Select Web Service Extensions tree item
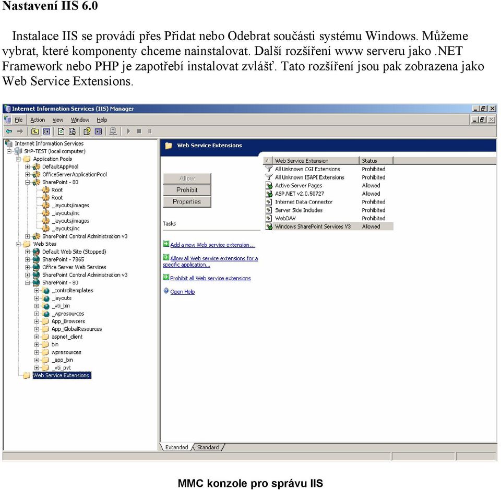The height and width of the screenshot is (490, 501). coord(62,375)
